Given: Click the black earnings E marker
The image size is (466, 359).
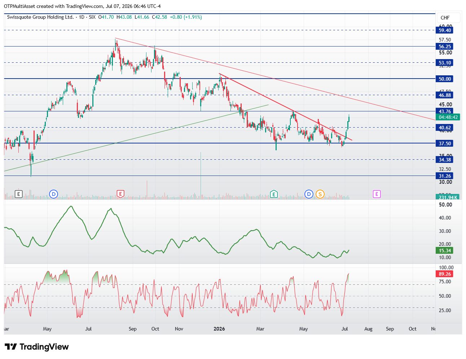Looking at the screenshot, I should click(x=18, y=194).
